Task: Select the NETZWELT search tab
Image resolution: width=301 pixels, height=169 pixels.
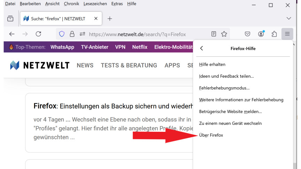Action: coord(61,18)
